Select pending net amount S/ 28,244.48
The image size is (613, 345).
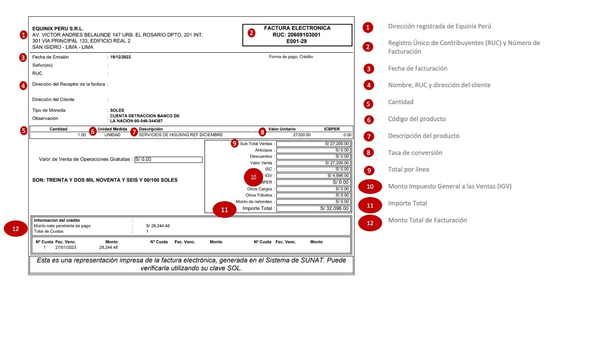coord(158,226)
